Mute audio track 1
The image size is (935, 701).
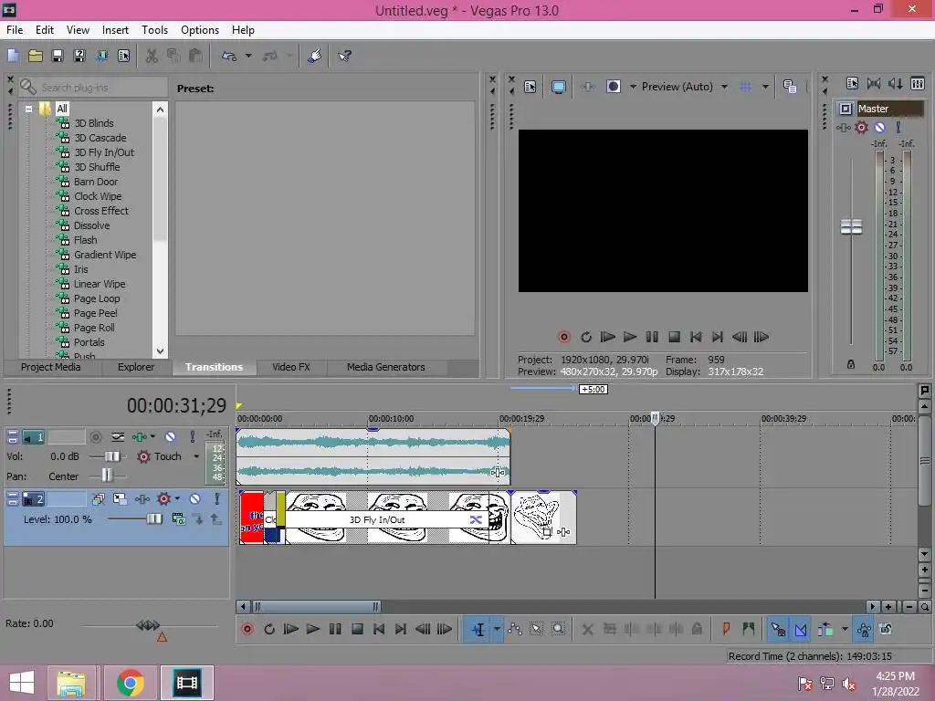170,437
